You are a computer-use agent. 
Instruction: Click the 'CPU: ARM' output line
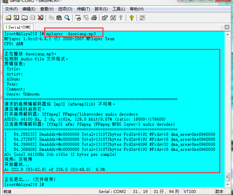pos(14,44)
